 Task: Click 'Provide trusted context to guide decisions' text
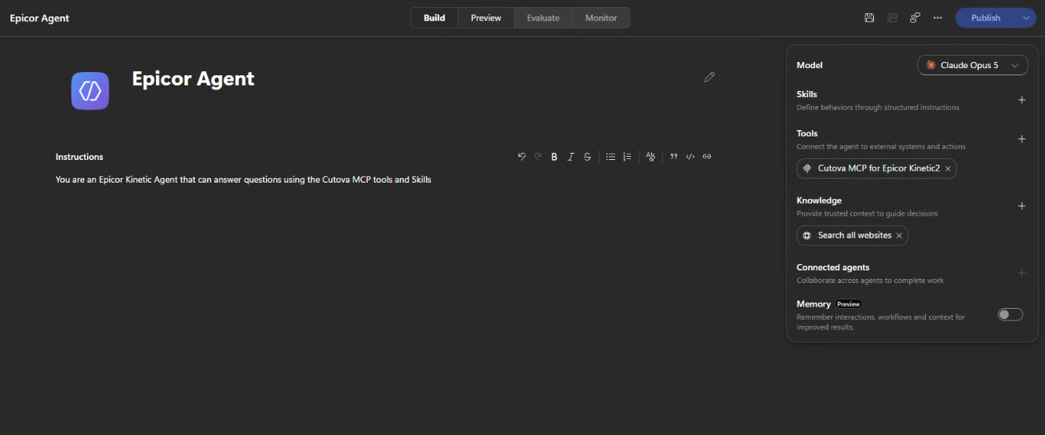point(867,213)
